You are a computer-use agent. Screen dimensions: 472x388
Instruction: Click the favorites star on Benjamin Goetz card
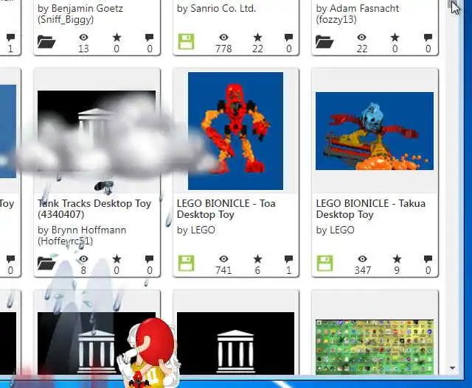117,38
